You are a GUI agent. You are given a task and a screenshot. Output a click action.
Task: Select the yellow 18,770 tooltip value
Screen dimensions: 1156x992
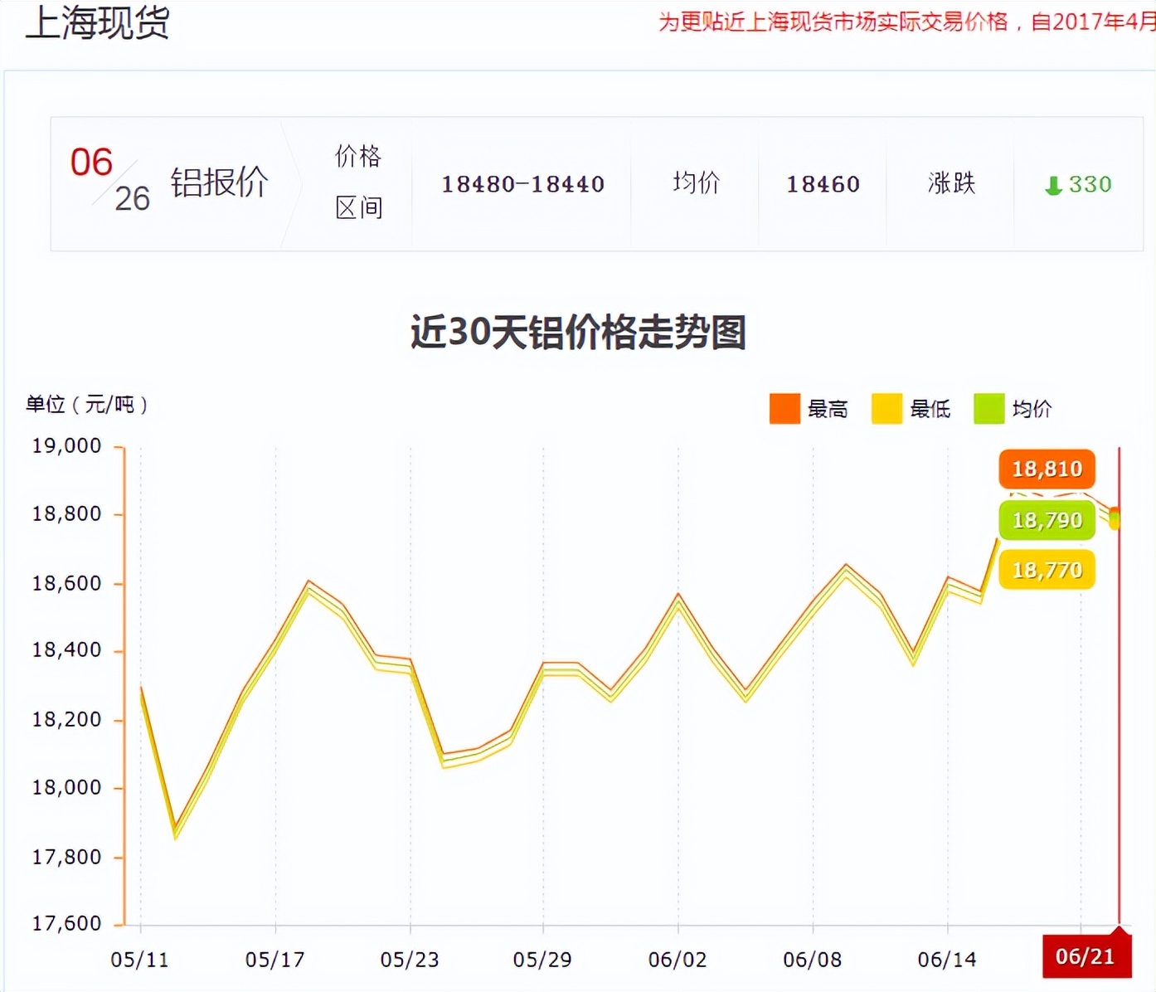(1047, 570)
